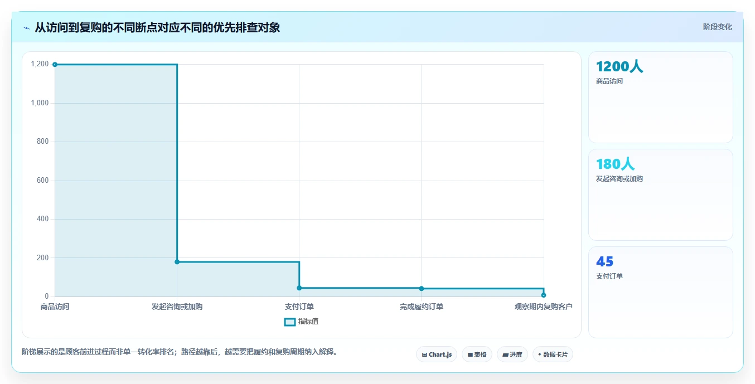Click the 180人 card value

coord(615,164)
